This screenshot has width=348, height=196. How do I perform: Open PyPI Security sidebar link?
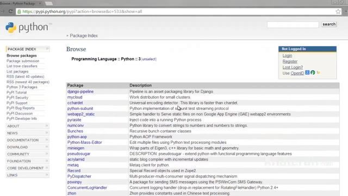(17, 97)
